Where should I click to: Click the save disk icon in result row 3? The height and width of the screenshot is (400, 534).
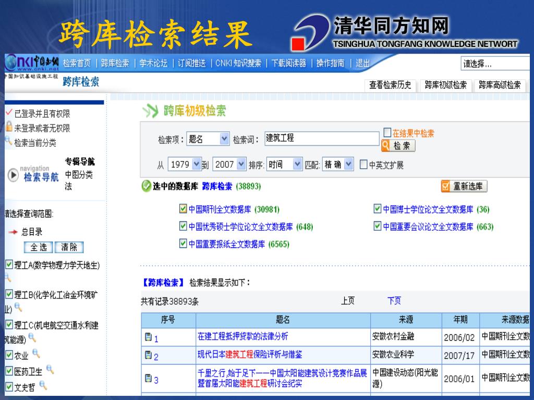(148, 378)
